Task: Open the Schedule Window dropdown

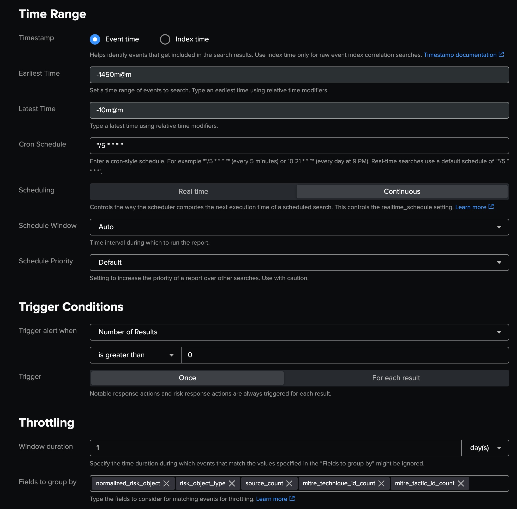Action: click(x=299, y=227)
